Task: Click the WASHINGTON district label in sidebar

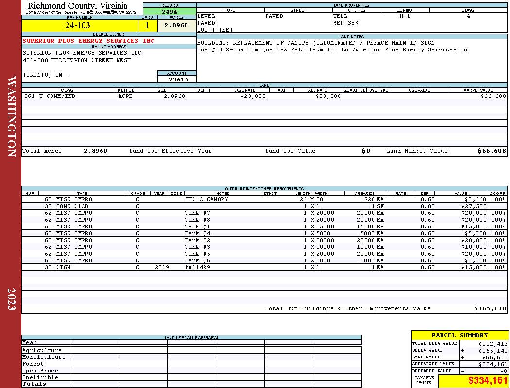Action: click(11, 116)
